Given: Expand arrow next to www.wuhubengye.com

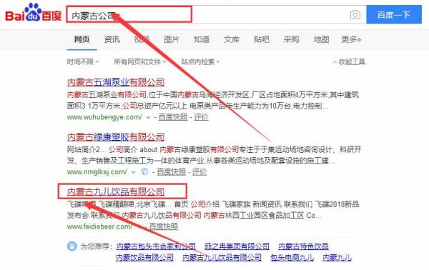Looking at the screenshot, I should (x=148, y=118).
